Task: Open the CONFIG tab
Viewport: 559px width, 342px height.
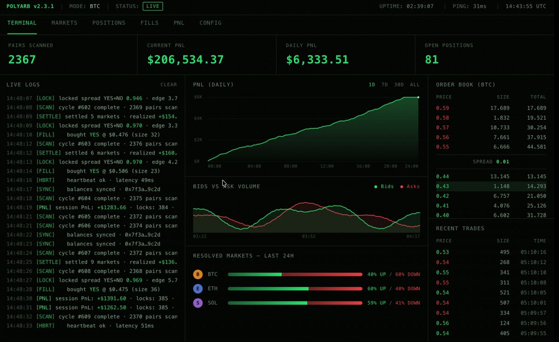Action: pyautogui.click(x=211, y=23)
